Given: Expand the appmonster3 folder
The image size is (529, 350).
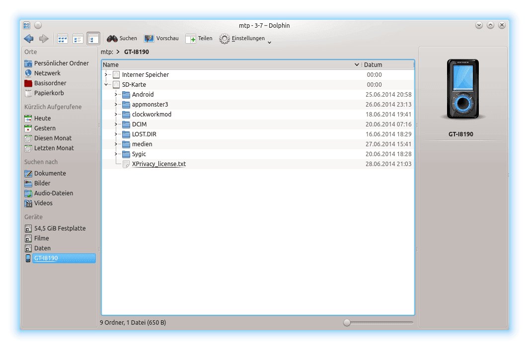Looking at the screenshot, I should point(116,105).
